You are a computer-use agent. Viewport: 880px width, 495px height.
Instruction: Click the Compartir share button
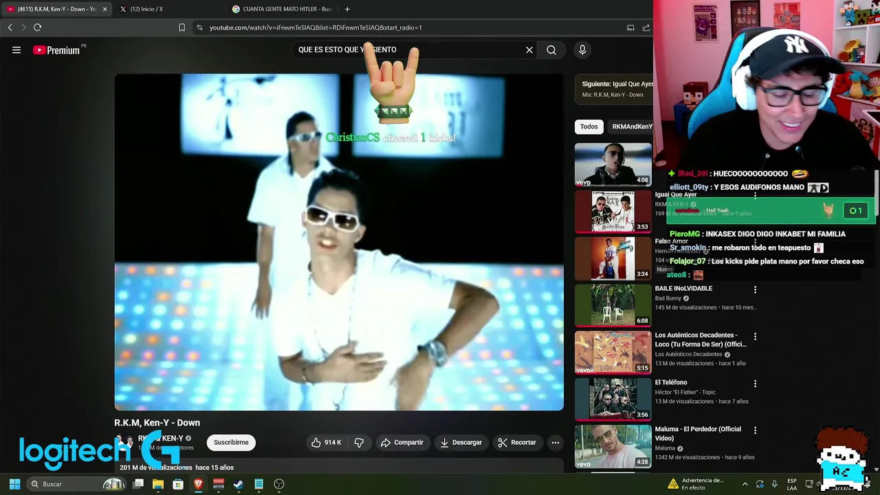pyautogui.click(x=402, y=443)
